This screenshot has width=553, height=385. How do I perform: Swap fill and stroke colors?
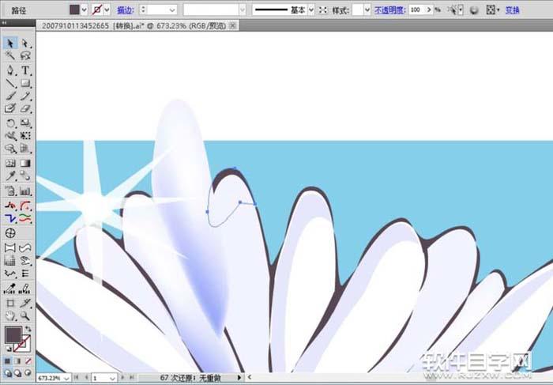[x=28, y=328]
